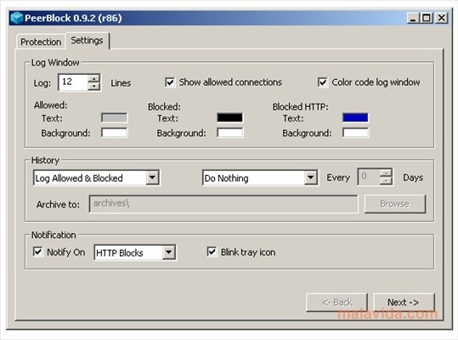Click the Next -> button
Image resolution: width=458 pixels, height=340 pixels.
tap(404, 303)
